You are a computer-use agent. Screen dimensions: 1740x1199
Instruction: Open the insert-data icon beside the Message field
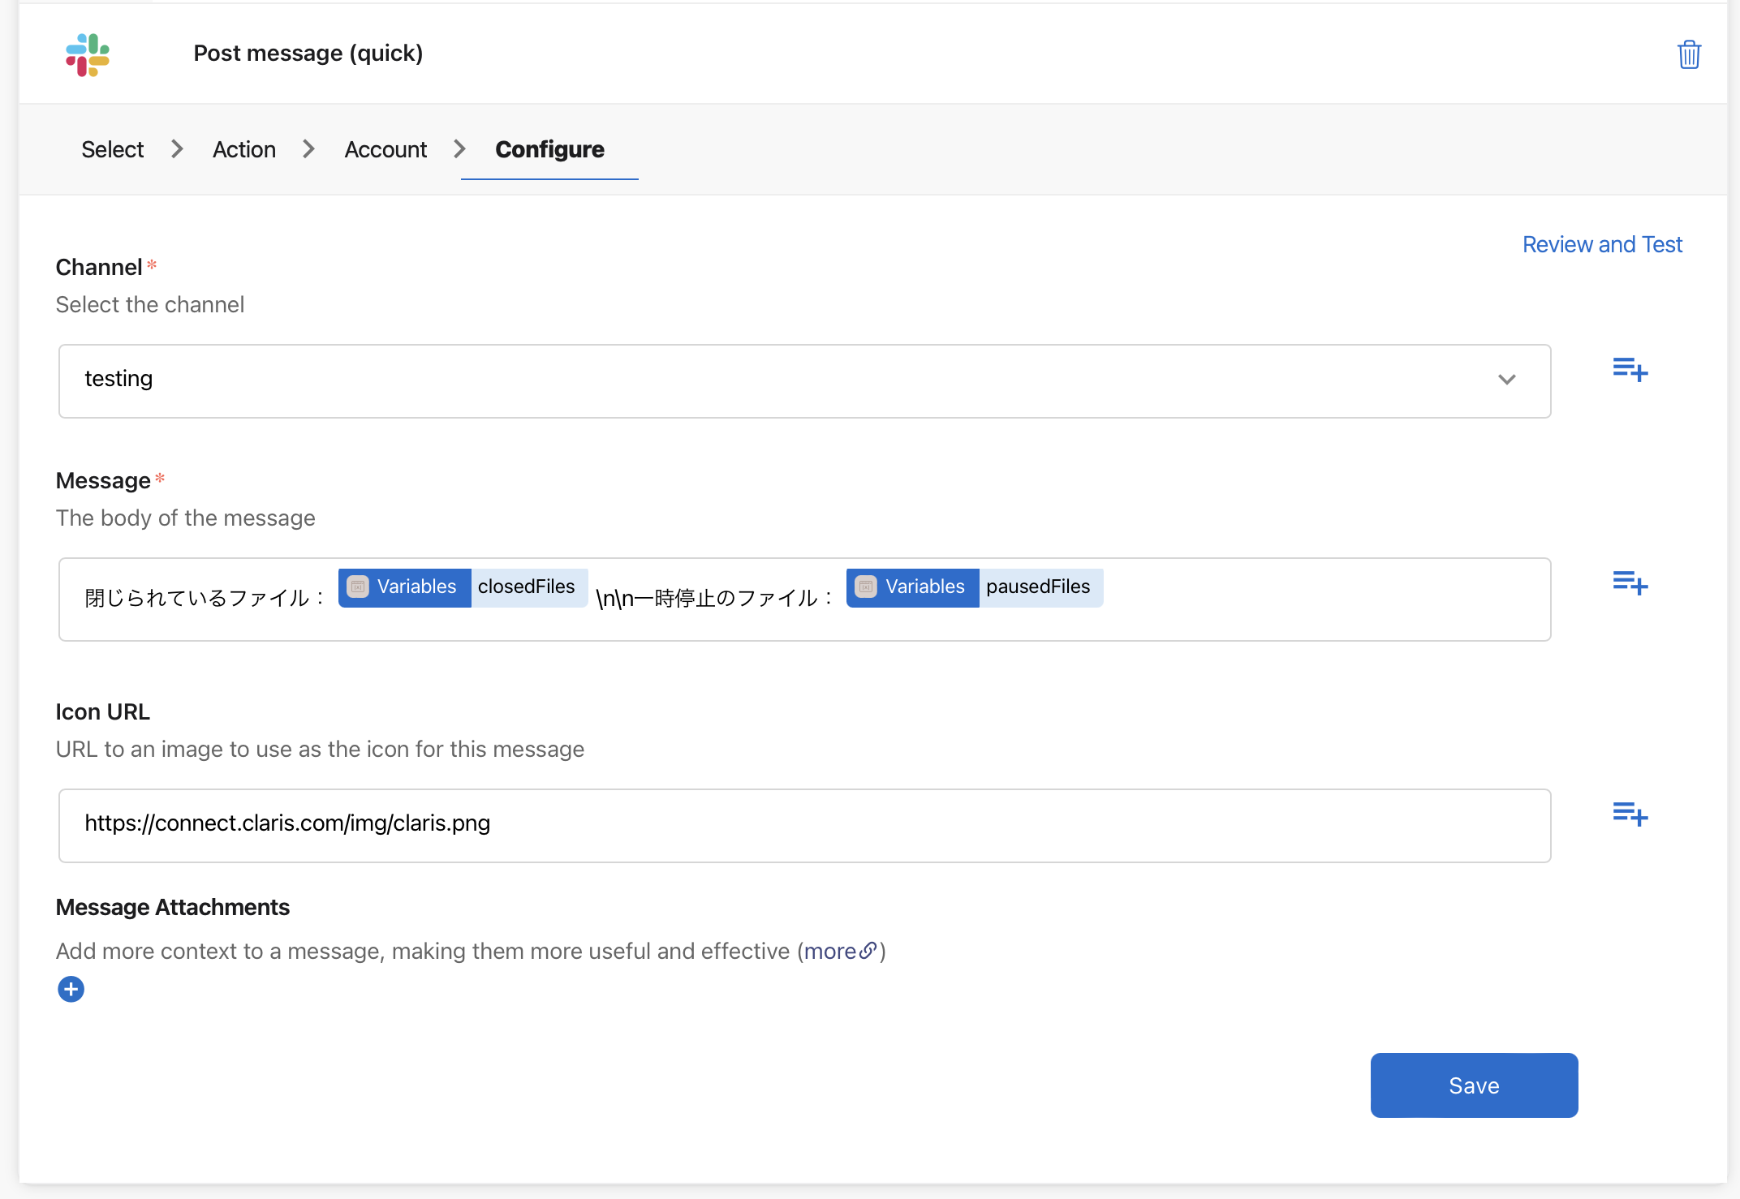(x=1630, y=582)
